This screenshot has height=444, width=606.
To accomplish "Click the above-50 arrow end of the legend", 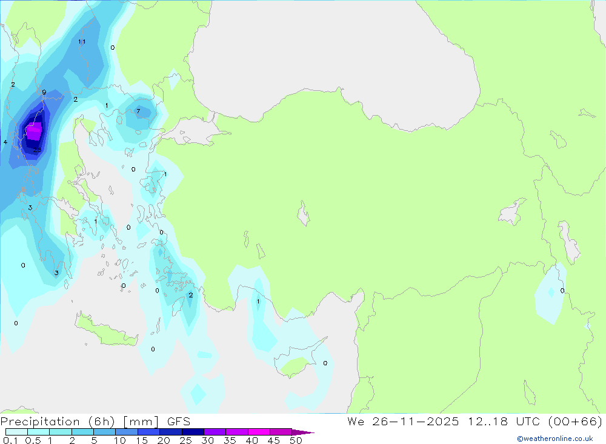I will (x=302, y=432).
